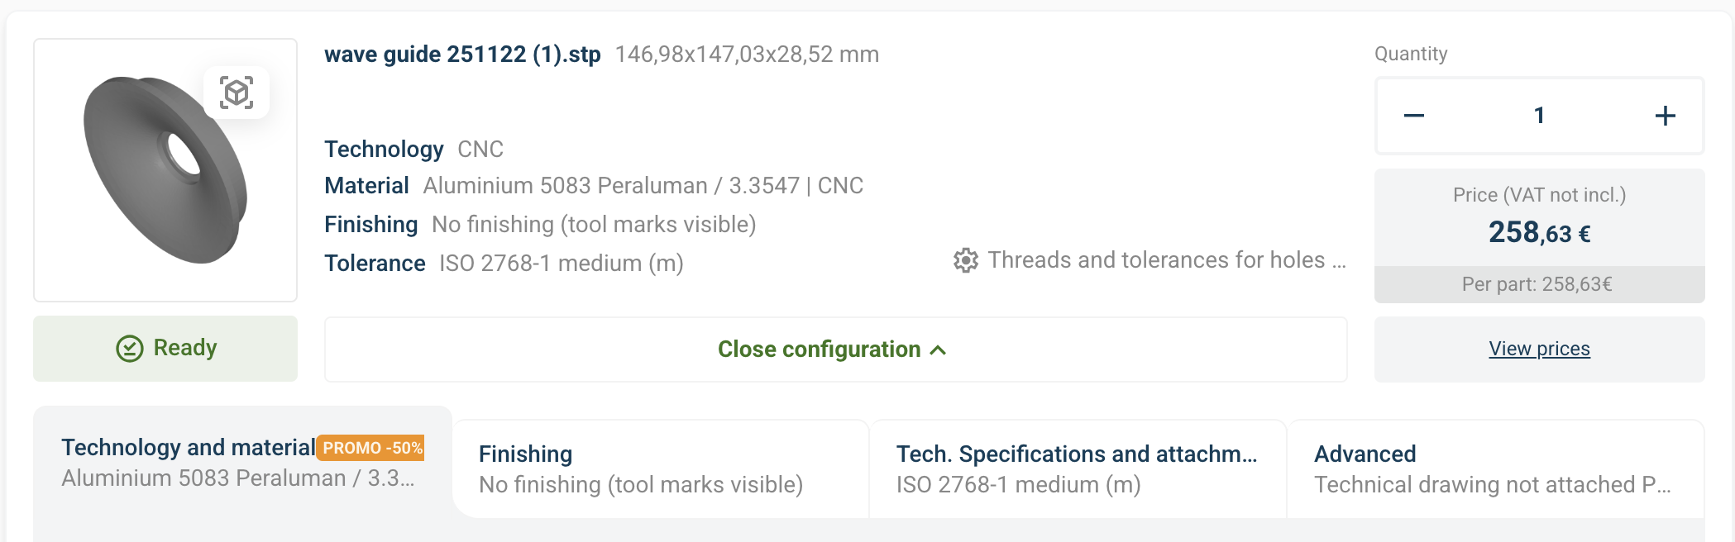Click the PROMO -50% badge
This screenshot has height=542, width=1735.
(x=370, y=448)
